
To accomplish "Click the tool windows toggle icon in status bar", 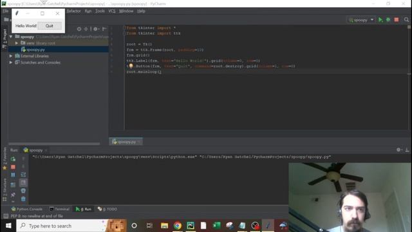I will [x=6, y=216].
